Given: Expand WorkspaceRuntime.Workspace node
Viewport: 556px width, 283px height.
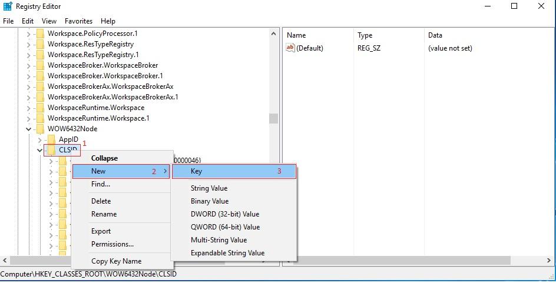Looking at the screenshot, I should coord(28,108).
